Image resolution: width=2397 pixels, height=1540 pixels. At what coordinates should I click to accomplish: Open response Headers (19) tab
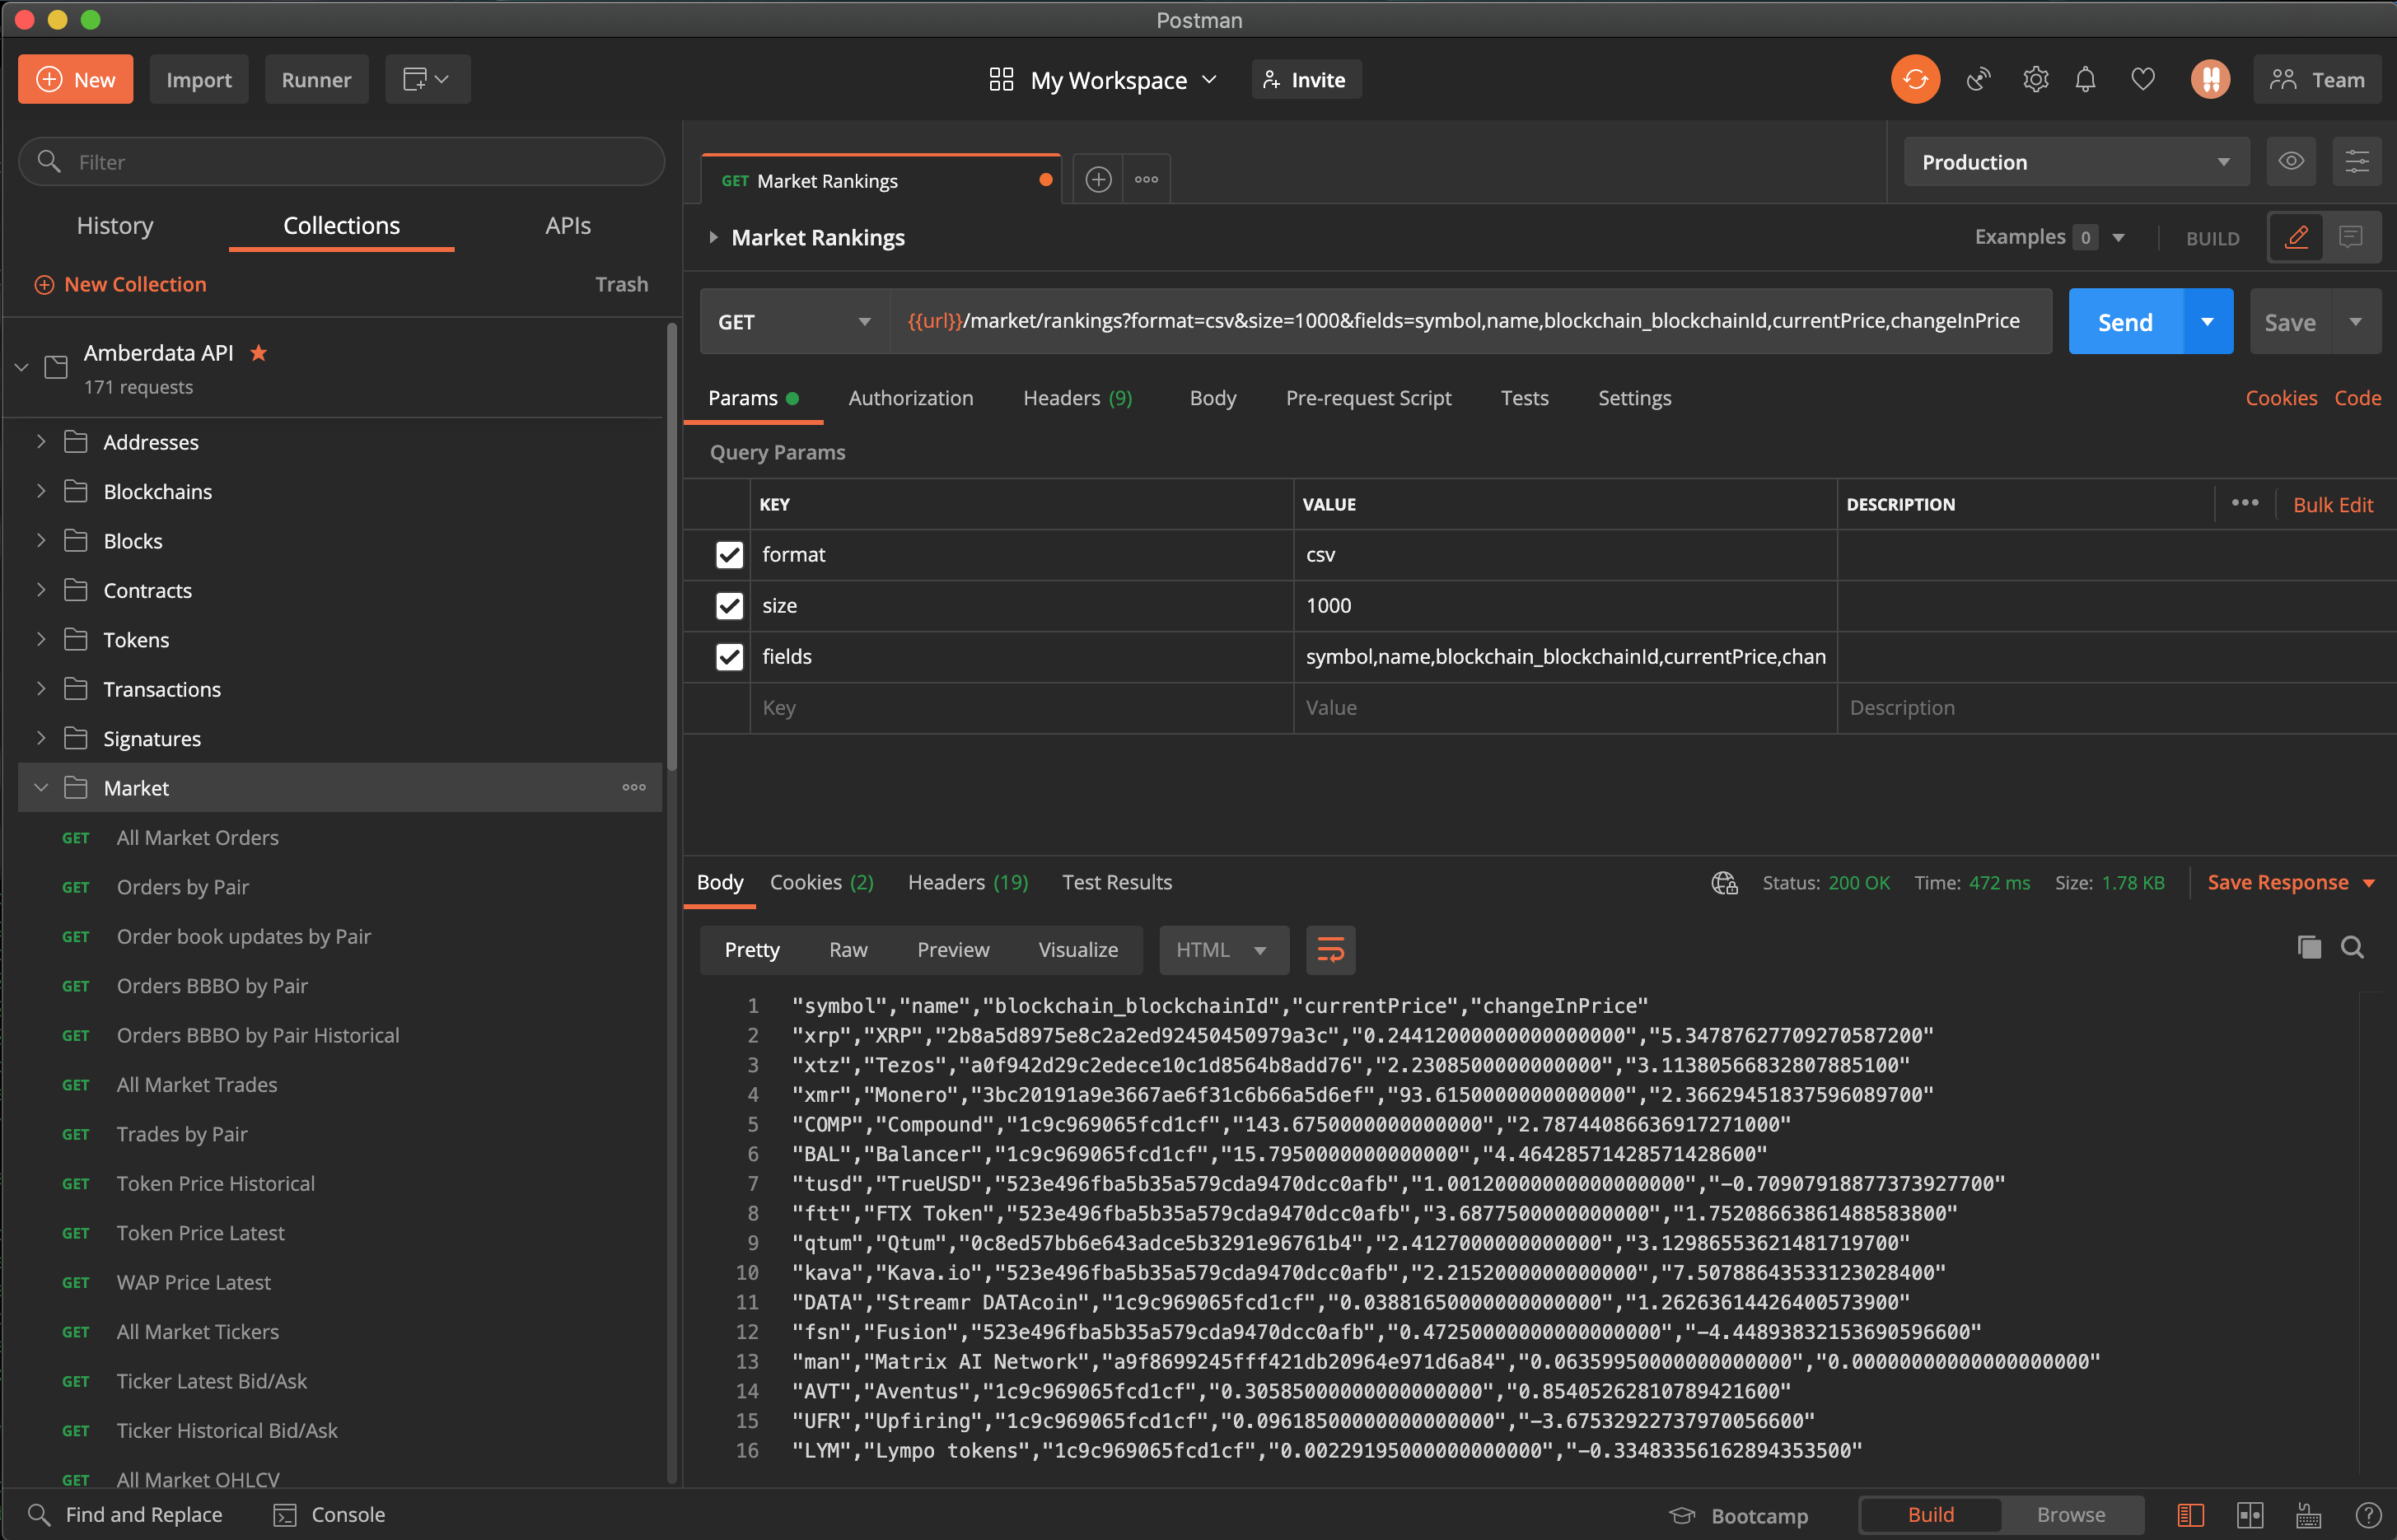pos(967,883)
